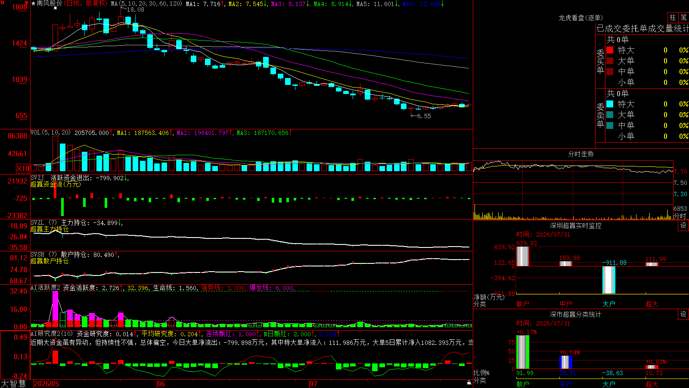Click the green 散户 bar in 深市超赢分类统计
This screenshot has width=689, height=388.
522,352
